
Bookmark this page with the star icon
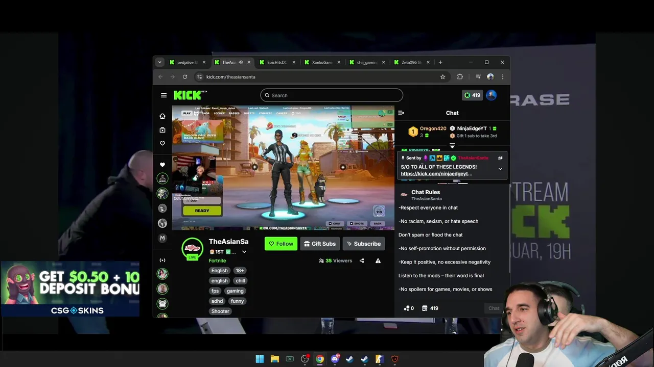tap(443, 77)
